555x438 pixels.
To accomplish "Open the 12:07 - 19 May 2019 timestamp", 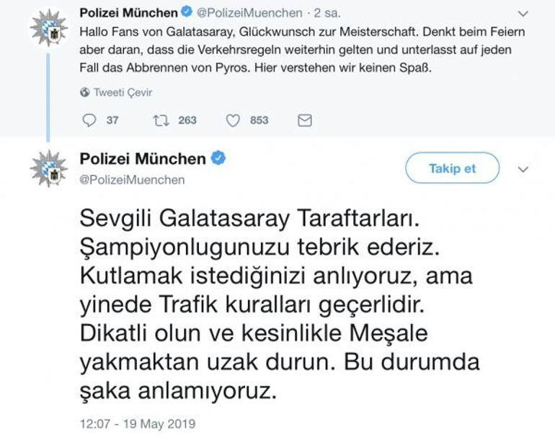I will click(x=138, y=424).
